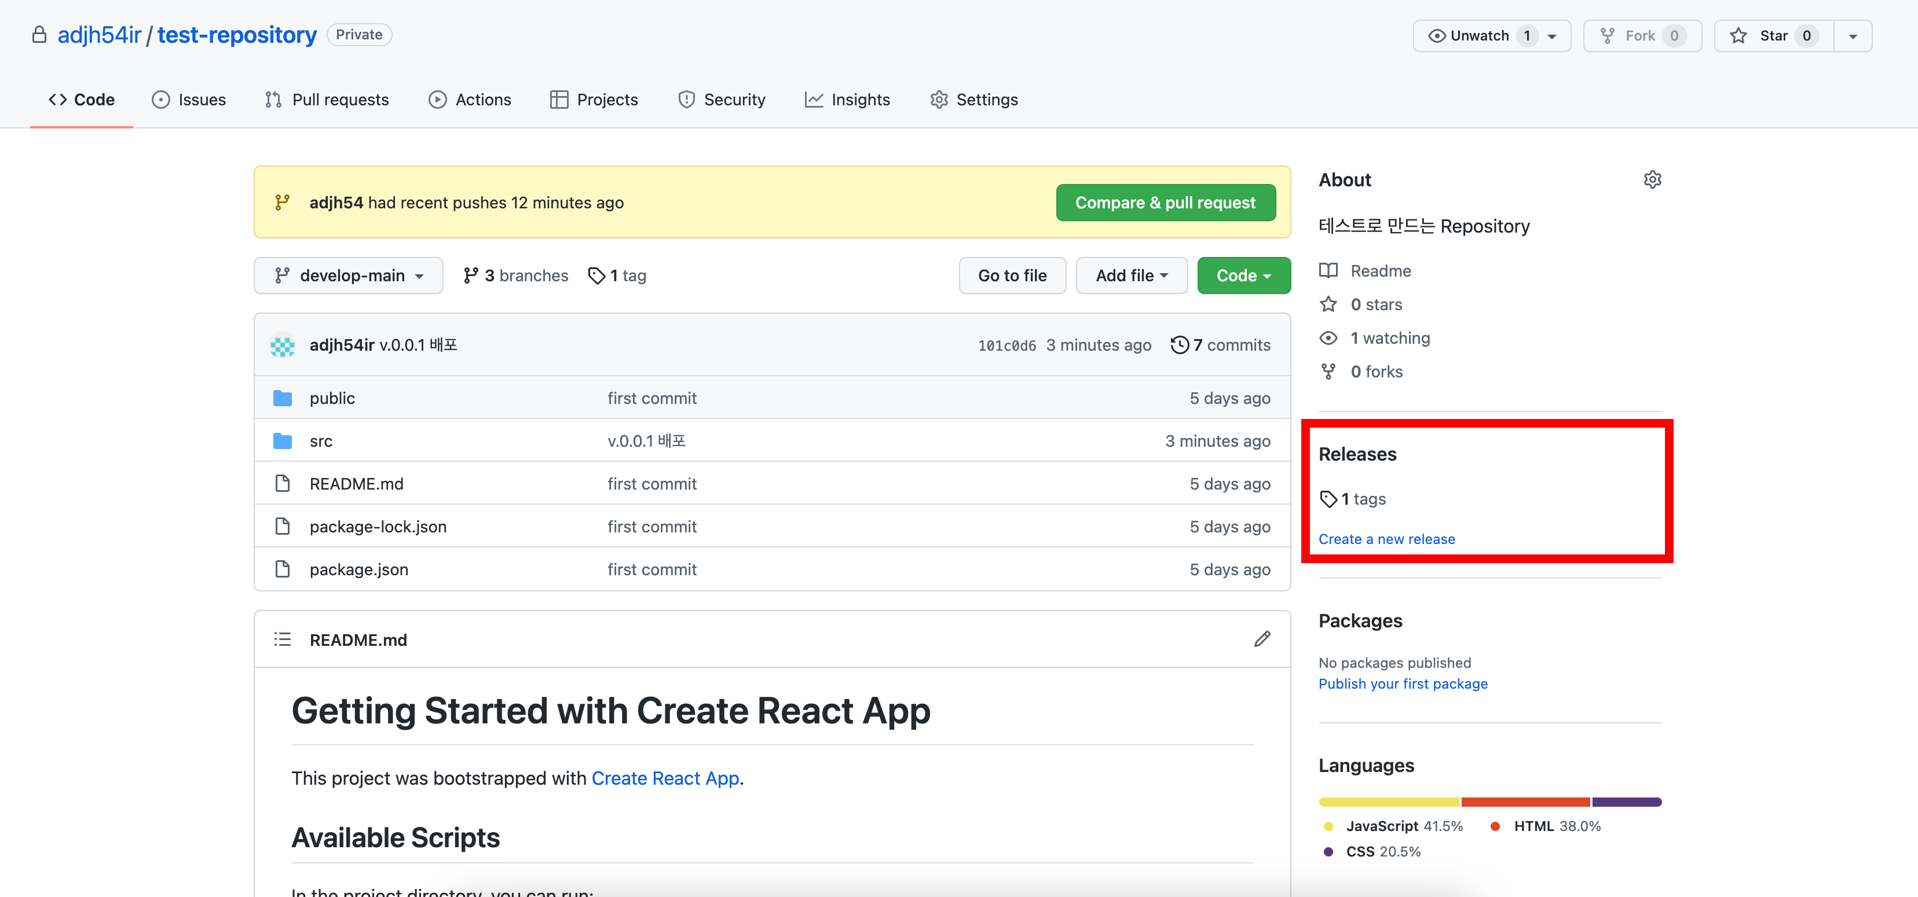
Task: Open the package-lock.json file
Action: [378, 527]
